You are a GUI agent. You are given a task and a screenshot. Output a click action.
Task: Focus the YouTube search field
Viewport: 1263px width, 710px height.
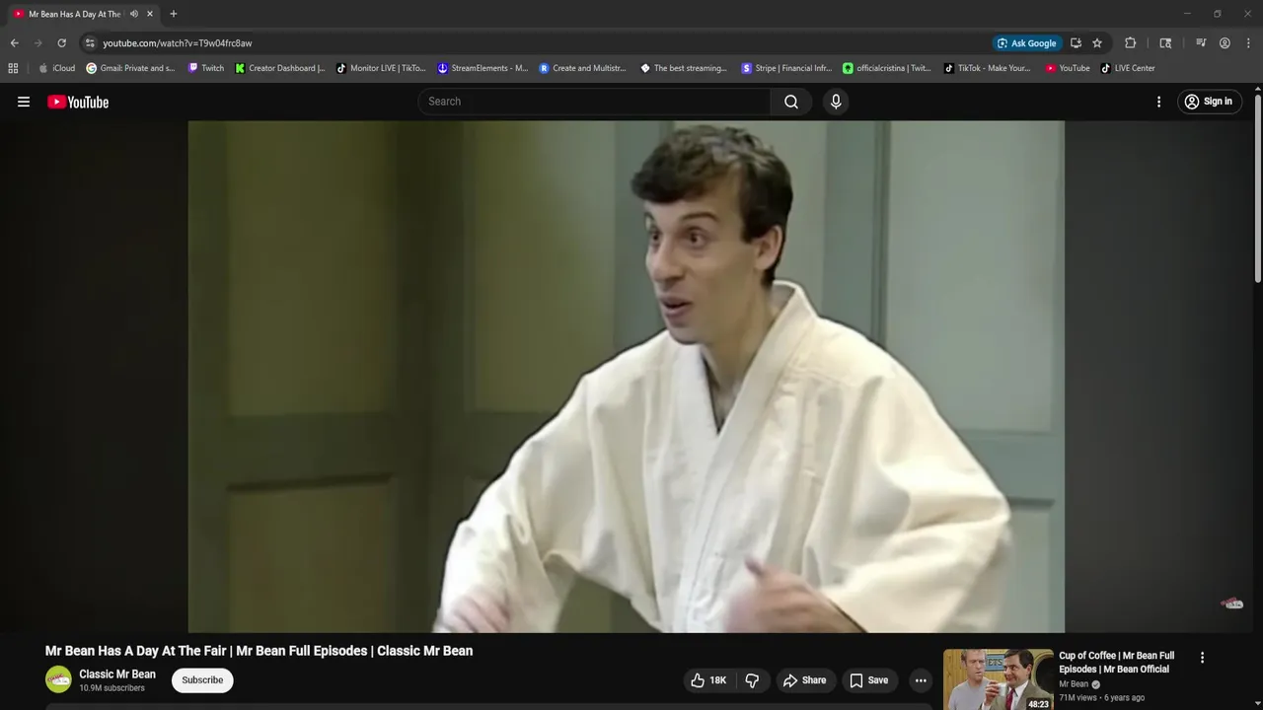(x=595, y=102)
